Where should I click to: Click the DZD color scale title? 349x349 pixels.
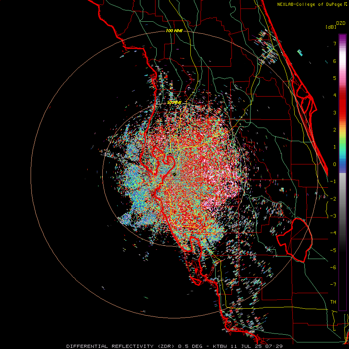pos(341,23)
